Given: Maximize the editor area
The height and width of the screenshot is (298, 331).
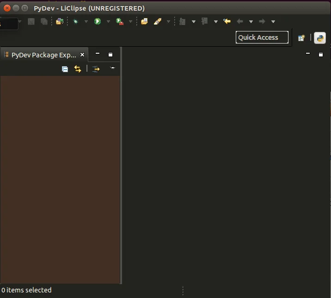Looking at the screenshot, I should pos(321,55).
